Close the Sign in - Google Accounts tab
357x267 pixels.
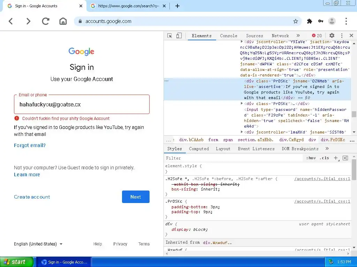tap(81, 6)
